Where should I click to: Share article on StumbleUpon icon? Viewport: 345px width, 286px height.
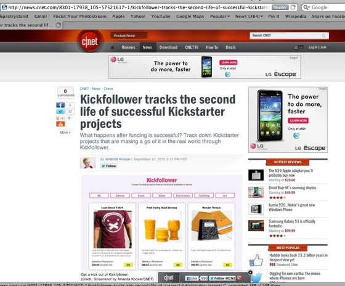60,124
